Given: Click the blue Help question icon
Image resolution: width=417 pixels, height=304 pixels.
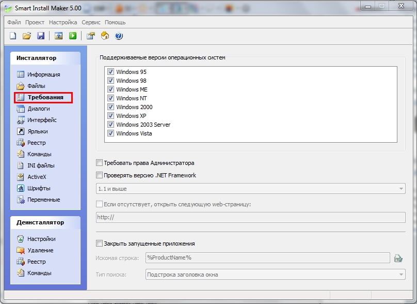Looking at the screenshot, I should (x=119, y=36).
